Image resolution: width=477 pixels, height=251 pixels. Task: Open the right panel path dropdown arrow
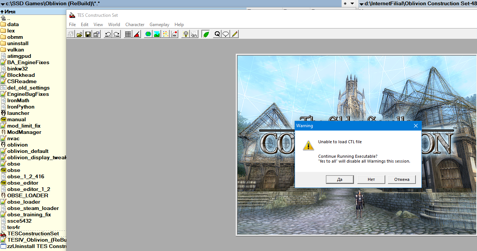pyautogui.click(x=361, y=3)
